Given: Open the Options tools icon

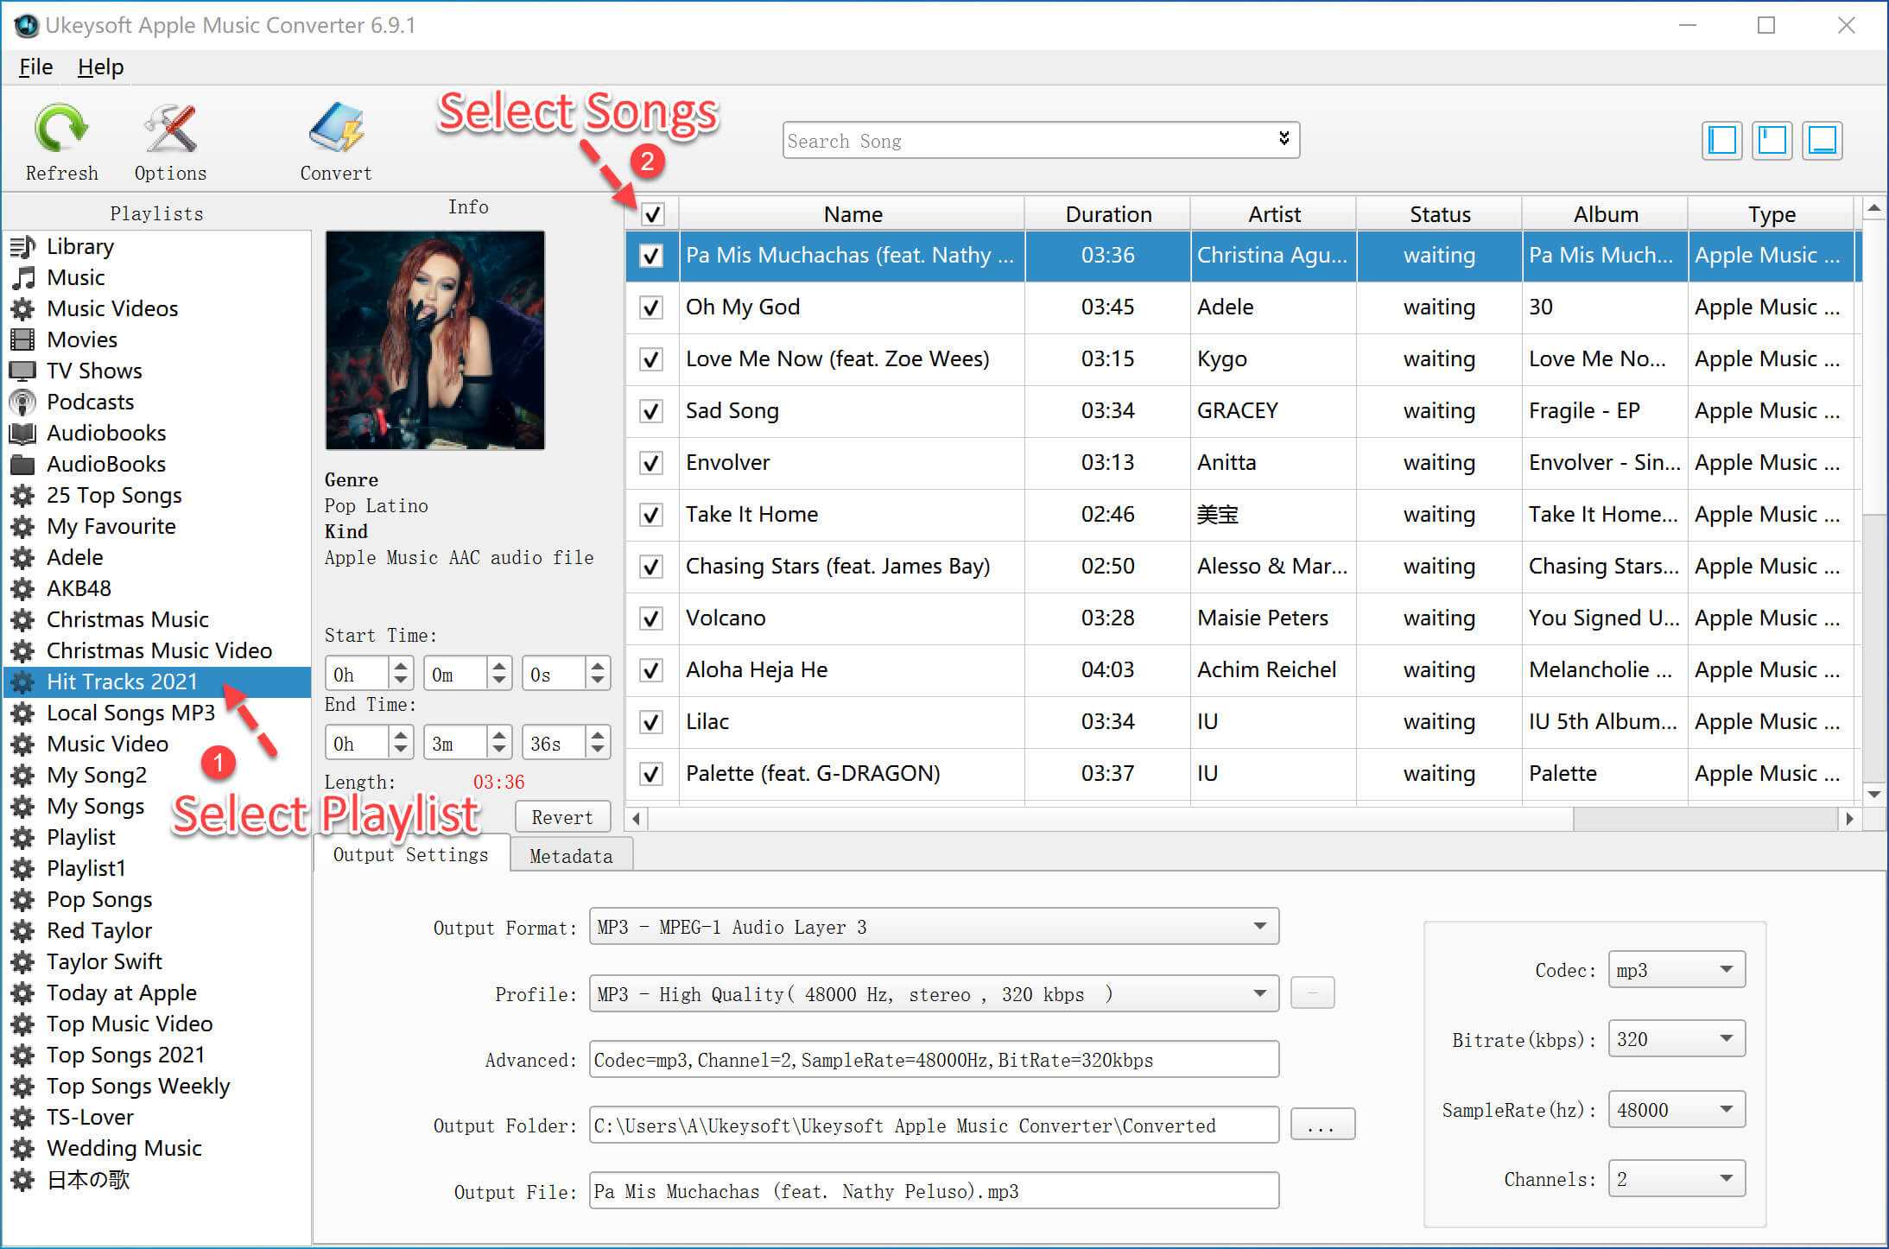Looking at the screenshot, I should click(x=170, y=129).
